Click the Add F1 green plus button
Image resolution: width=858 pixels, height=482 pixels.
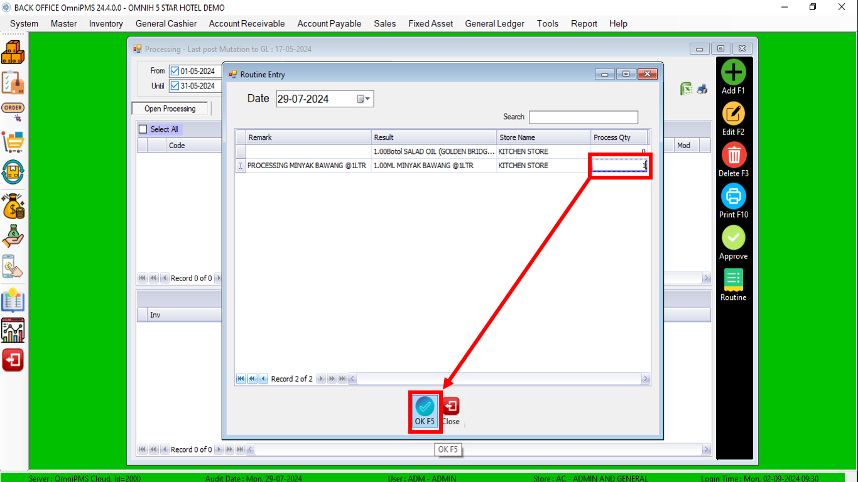(x=733, y=77)
